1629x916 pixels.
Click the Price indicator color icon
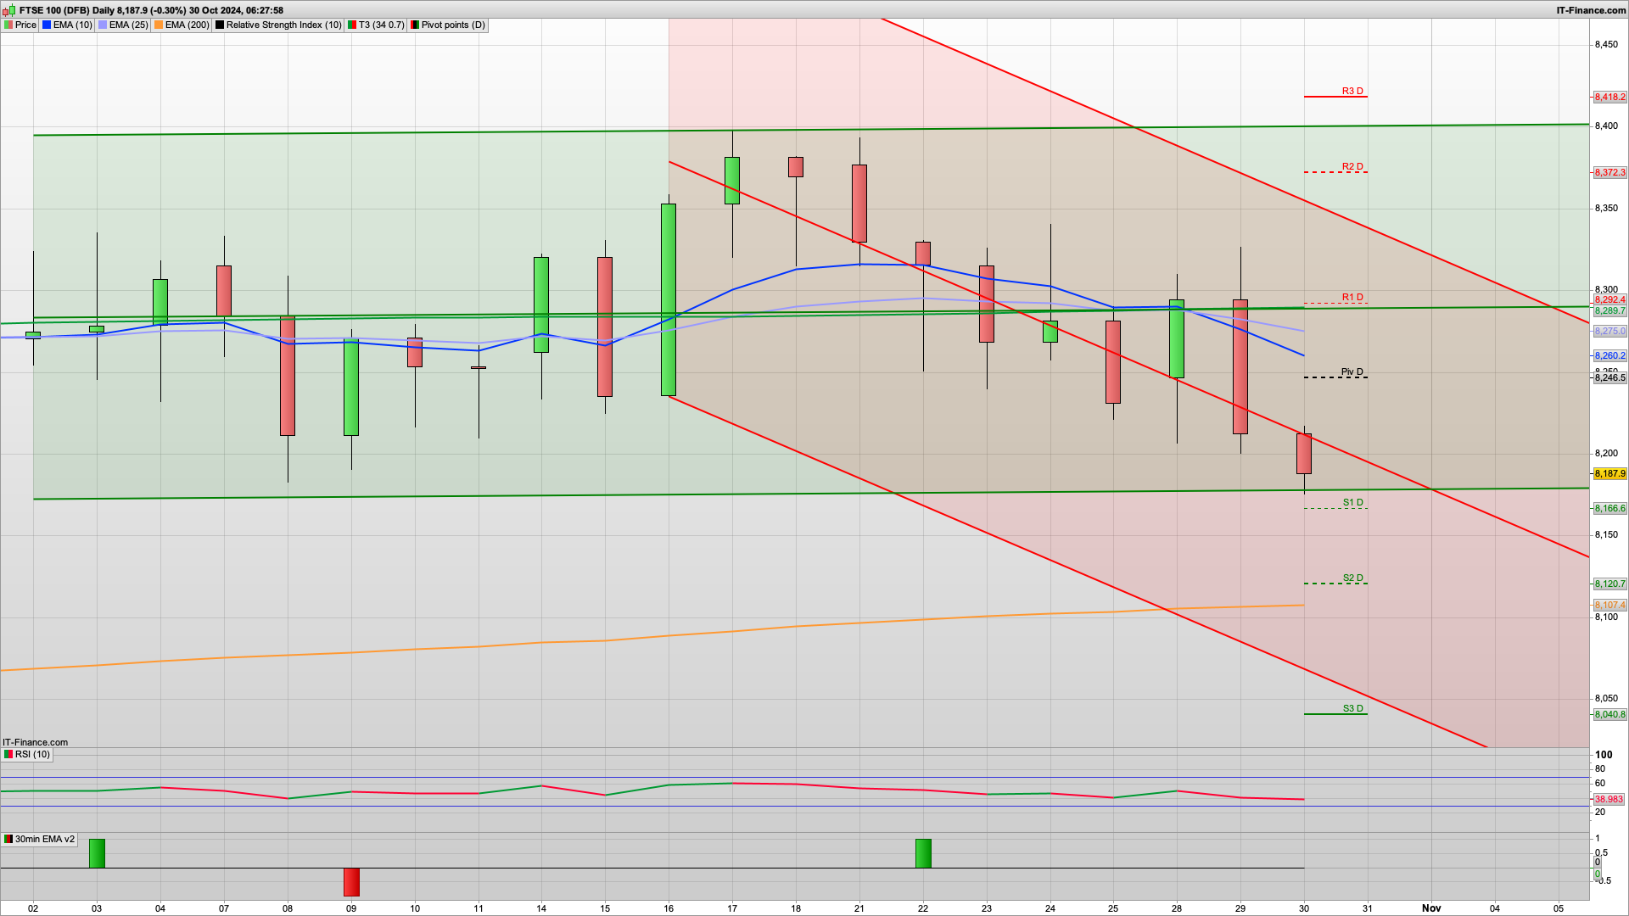coord(8,25)
